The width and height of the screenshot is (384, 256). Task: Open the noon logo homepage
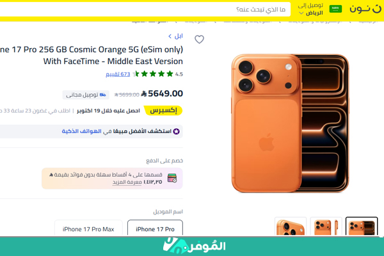pos(365,9)
